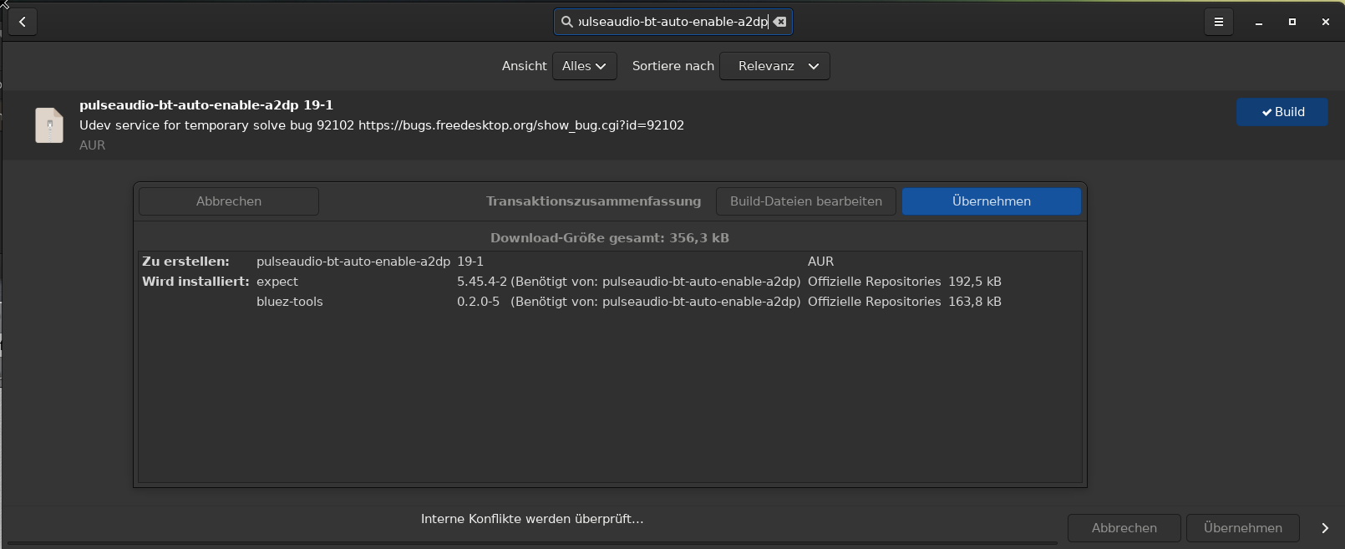Click the bottom bar Abbrechen button

coord(1124,528)
